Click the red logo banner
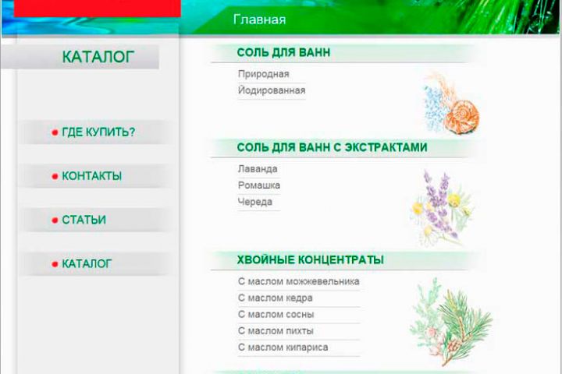Viewport: 562px width, 374px height. pyautogui.click(x=97, y=9)
